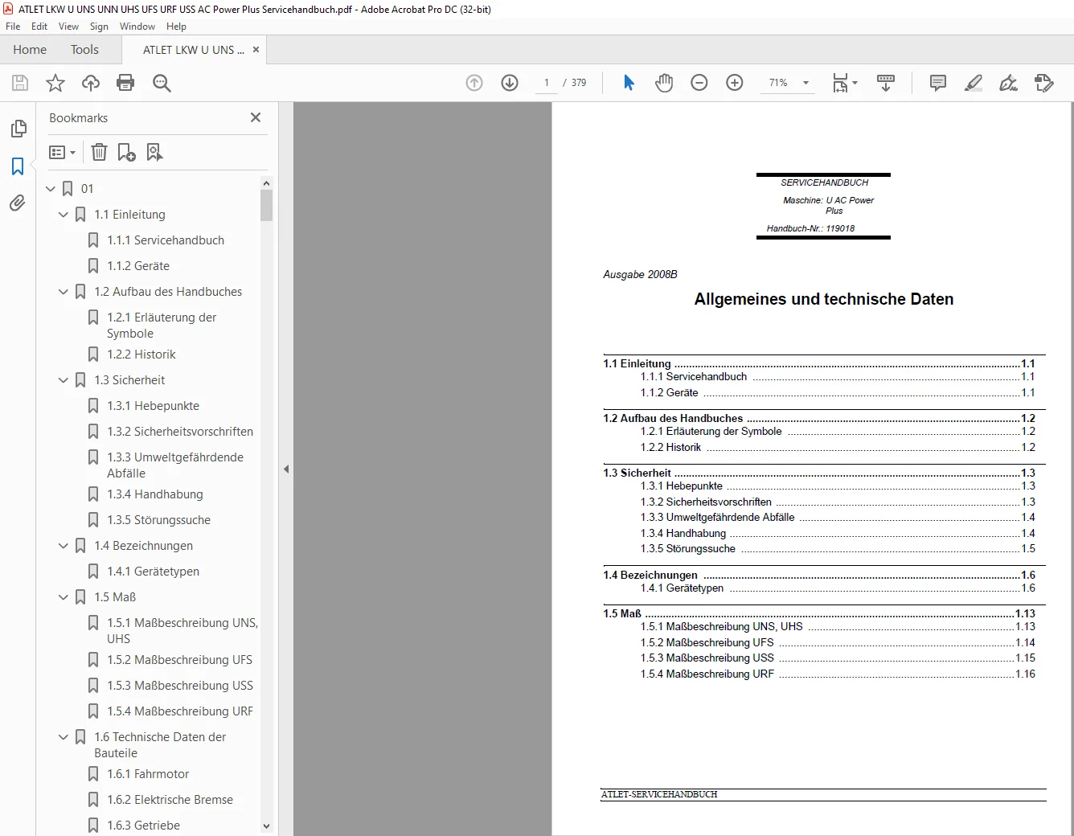Viewport: 1074px width, 836px height.
Task: Click the Save file icon
Action: (20, 83)
